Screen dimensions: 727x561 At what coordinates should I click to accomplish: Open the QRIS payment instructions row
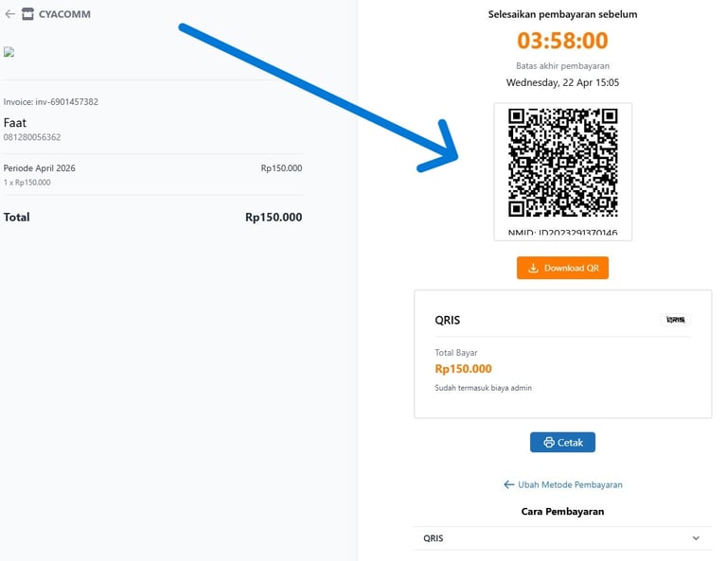(x=562, y=538)
